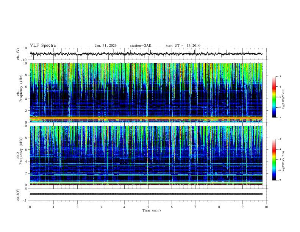Click the "3" tick on the Time axis
Screen dimensions: 300x232
coord(101,207)
